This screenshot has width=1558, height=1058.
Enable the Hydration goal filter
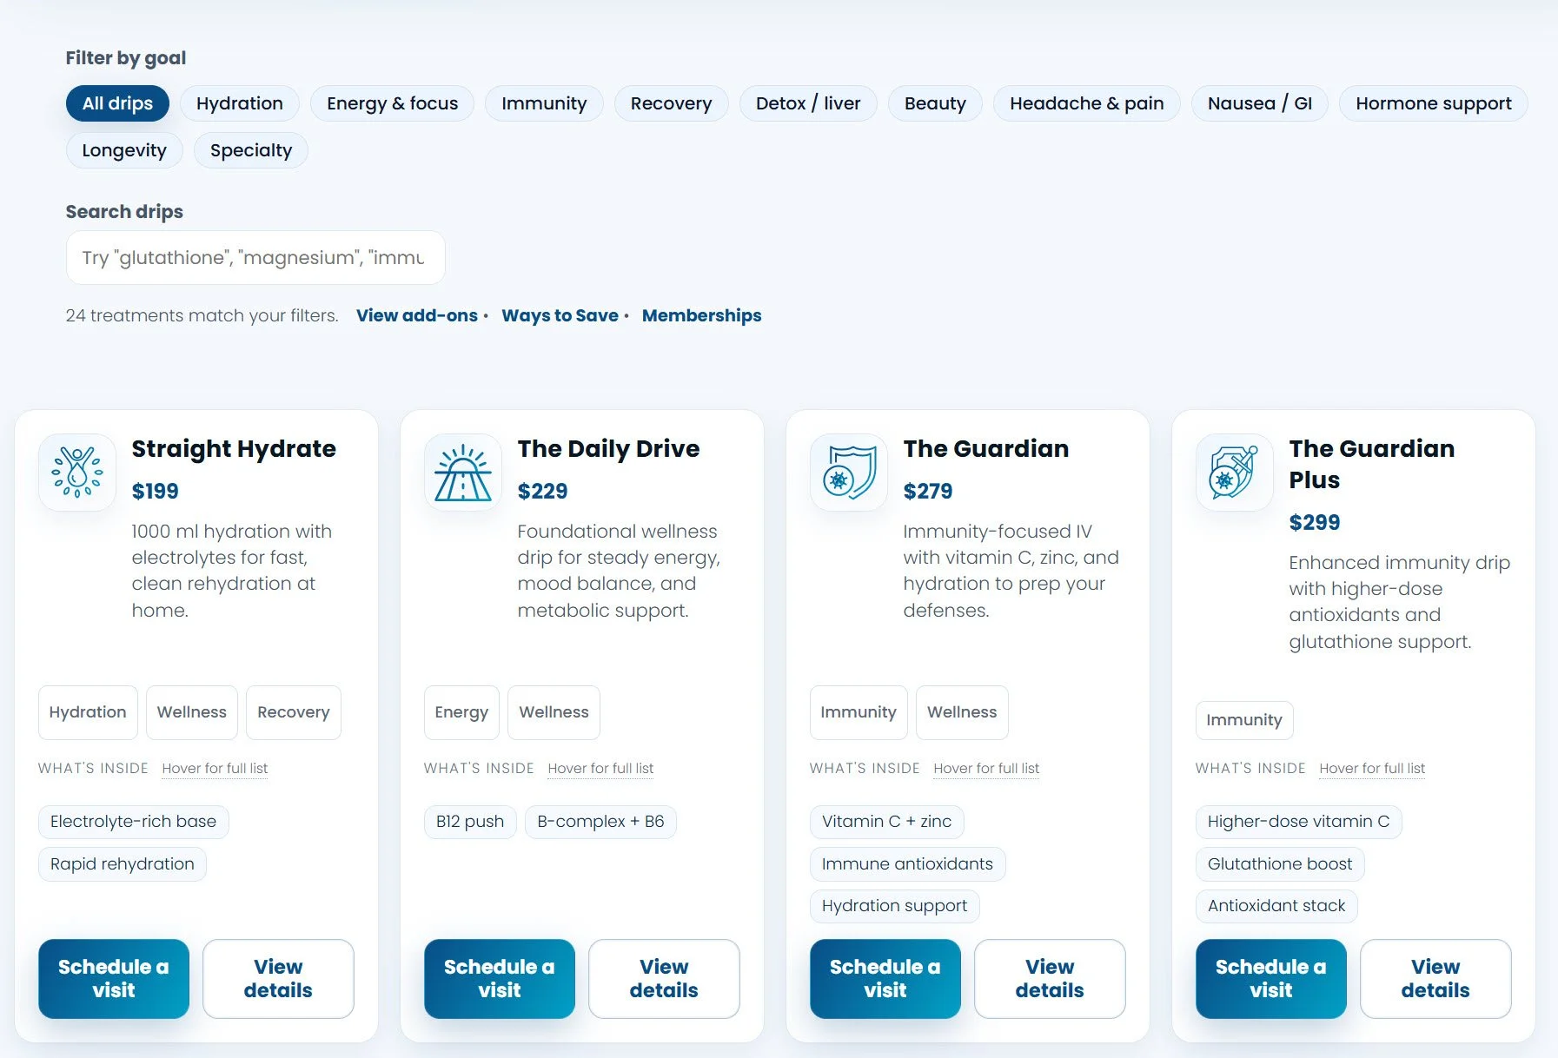(239, 102)
